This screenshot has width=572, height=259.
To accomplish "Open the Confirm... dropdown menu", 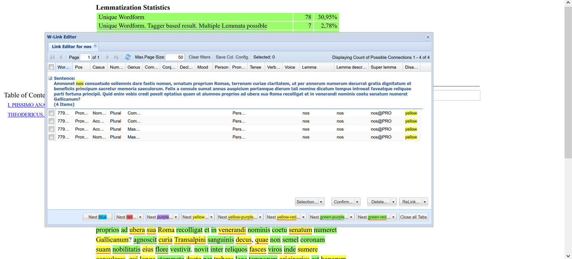I will tap(357, 202).
